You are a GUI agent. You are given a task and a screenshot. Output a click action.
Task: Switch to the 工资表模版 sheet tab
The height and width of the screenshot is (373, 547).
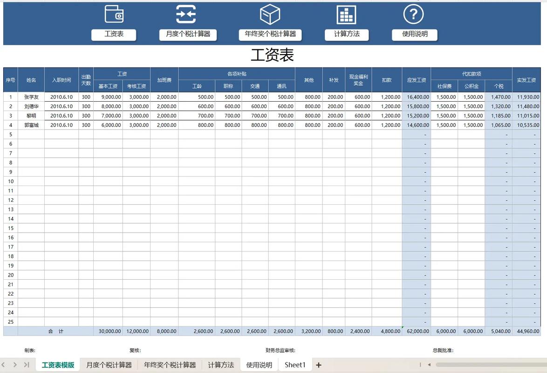tap(58, 365)
